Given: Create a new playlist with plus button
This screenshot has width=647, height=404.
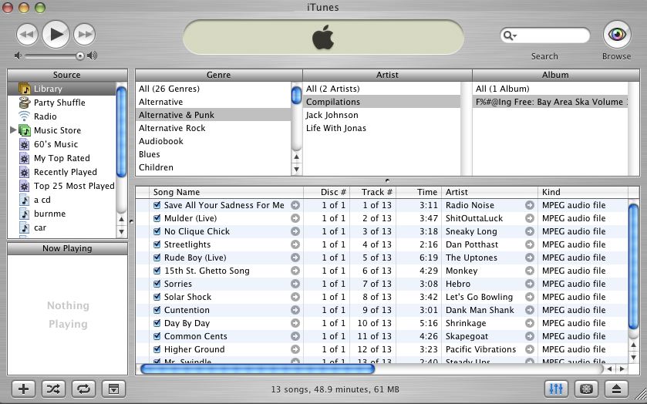Looking at the screenshot, I should point(23,389).
